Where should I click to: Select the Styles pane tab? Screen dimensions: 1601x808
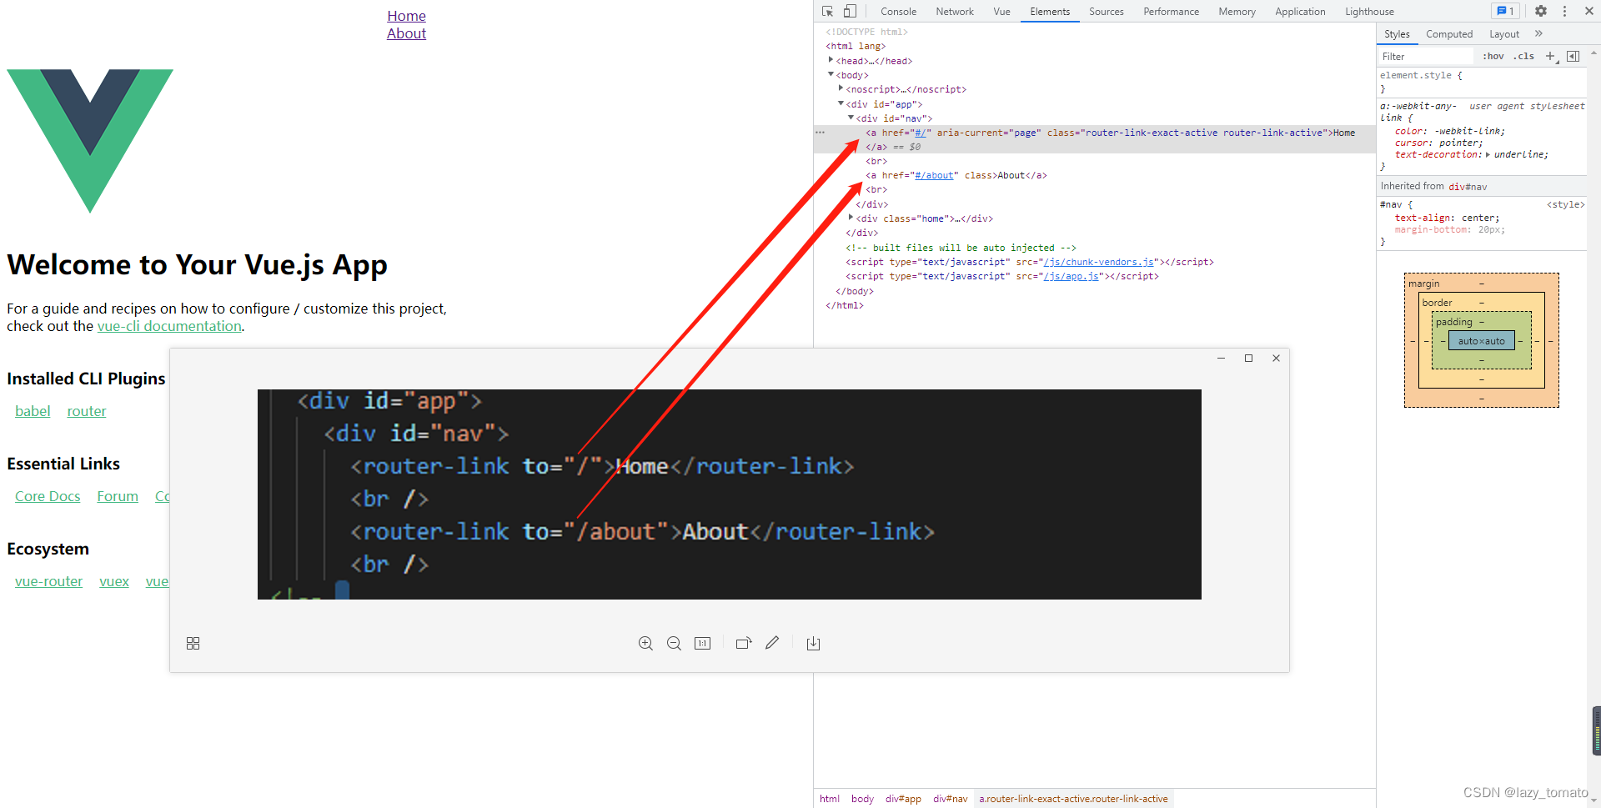tap(1397, 34)
